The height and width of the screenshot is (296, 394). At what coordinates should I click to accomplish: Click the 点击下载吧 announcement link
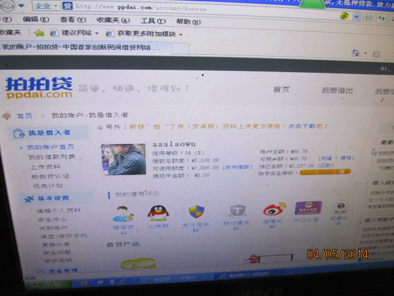pyautogui.click(x=308, y=126)
